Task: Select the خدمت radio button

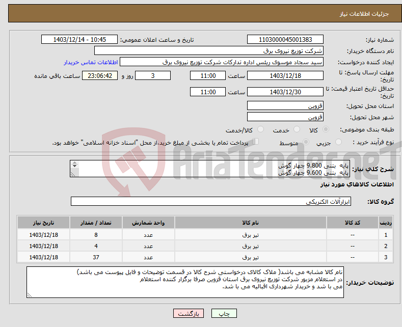Action: click(297, 129)
